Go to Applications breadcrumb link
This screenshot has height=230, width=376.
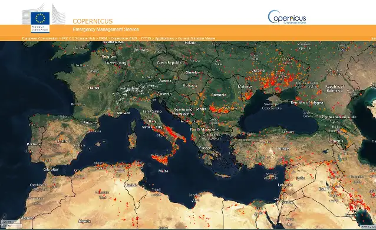pyautogui.click(x=164, y=38)
